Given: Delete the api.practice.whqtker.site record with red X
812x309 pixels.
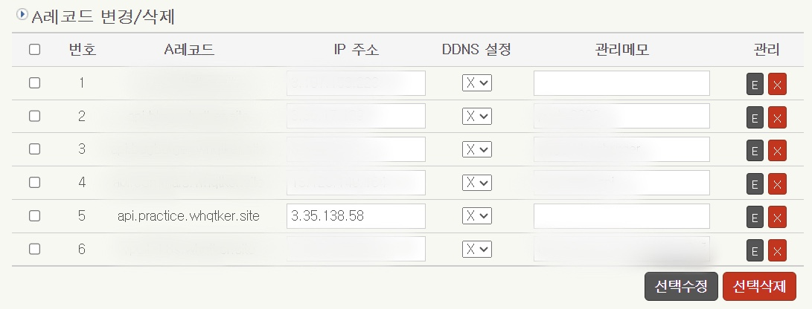Looking at the screenshot, I should (777, 217).
